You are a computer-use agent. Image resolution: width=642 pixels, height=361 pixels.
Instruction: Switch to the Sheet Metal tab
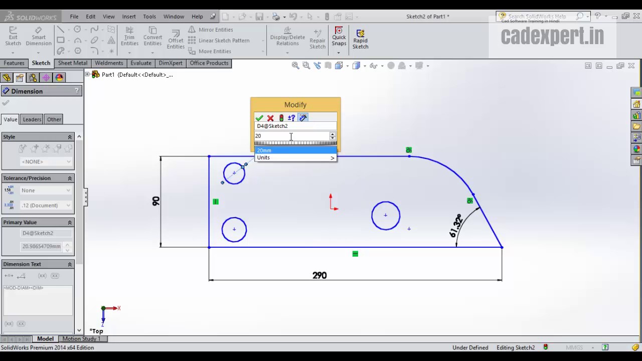[72, 63]
